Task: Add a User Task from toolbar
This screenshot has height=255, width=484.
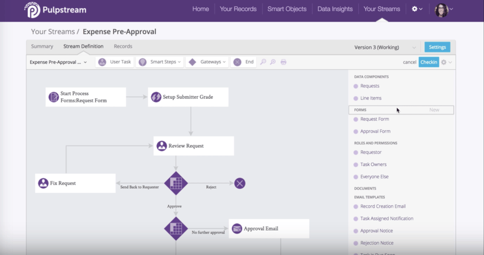Action: coord(115,62)
